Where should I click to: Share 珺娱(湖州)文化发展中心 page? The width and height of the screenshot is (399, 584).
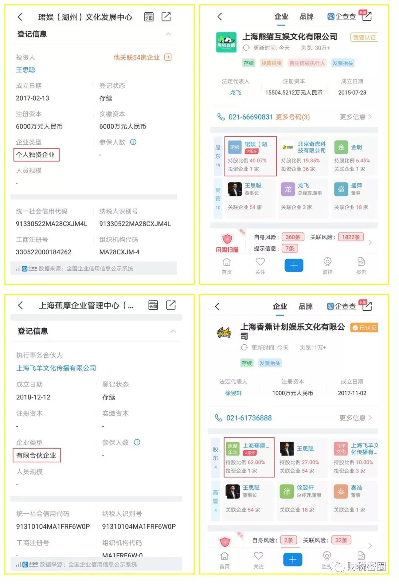pos(166,17)
